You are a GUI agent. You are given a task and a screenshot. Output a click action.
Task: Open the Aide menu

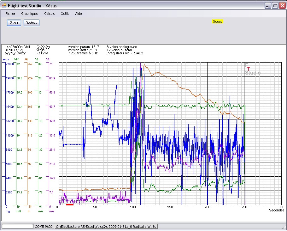tap(79, 14)
